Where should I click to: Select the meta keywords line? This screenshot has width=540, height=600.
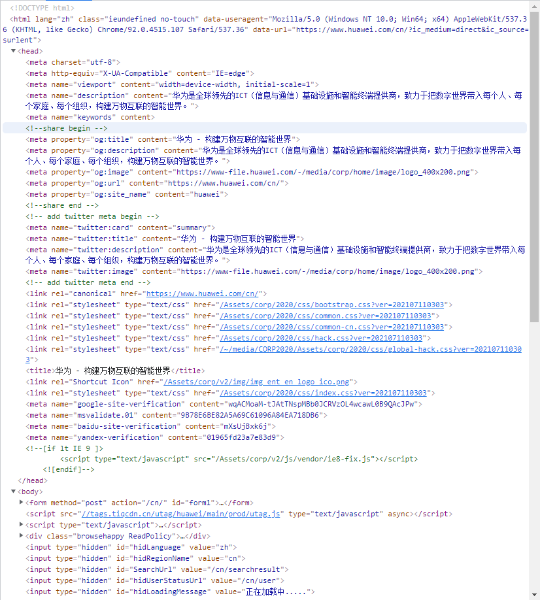coord(90,117)
